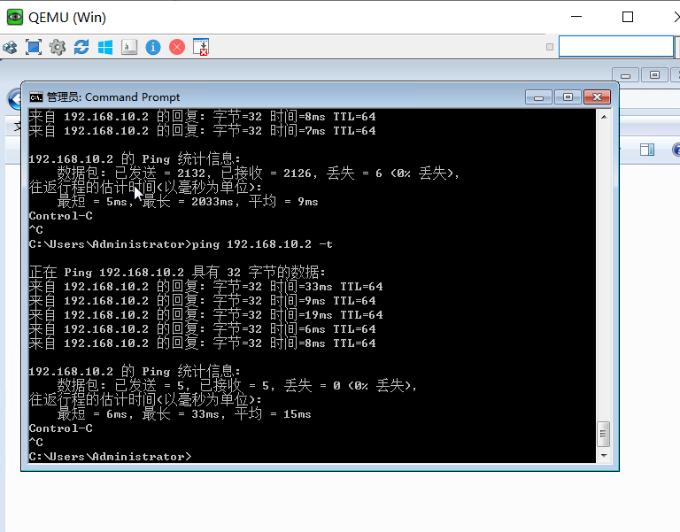This screenshot has height=532, width=680.
Task: Open the keyboard input icon
Action: [129, 47]
